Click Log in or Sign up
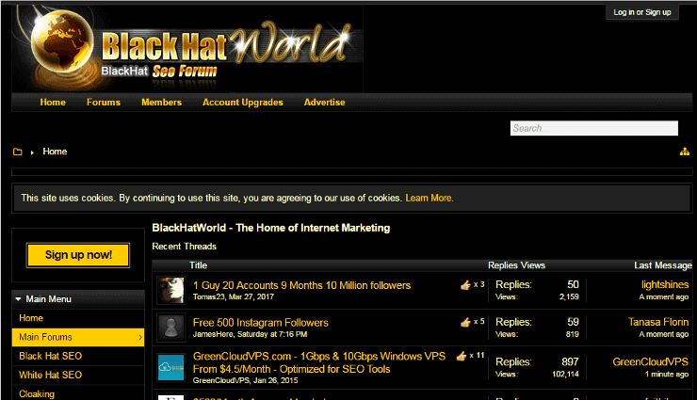 [x=641, y=12]
